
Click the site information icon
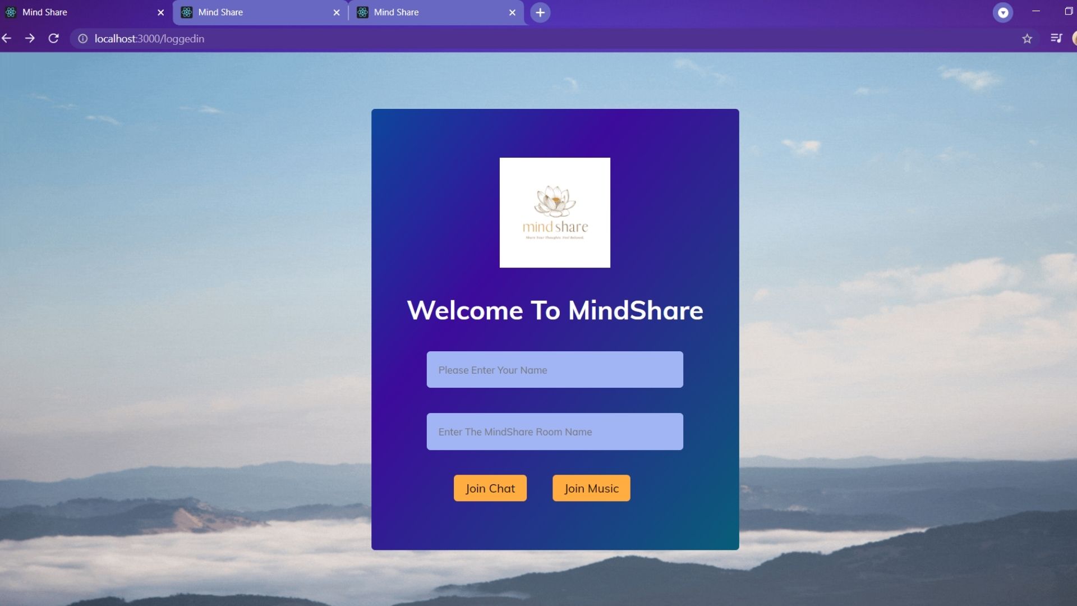pyautogui.click(x=82, y=39)
